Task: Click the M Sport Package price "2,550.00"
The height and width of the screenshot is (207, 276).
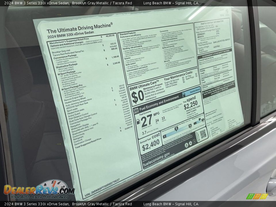Action: [x=116, y=63]
